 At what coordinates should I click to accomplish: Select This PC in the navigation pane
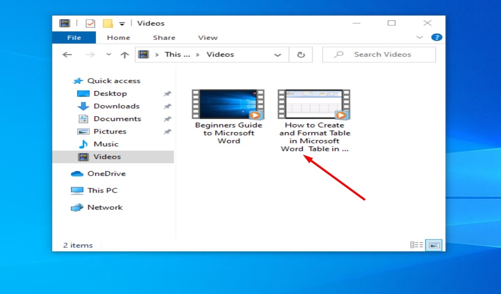[94, 190]
